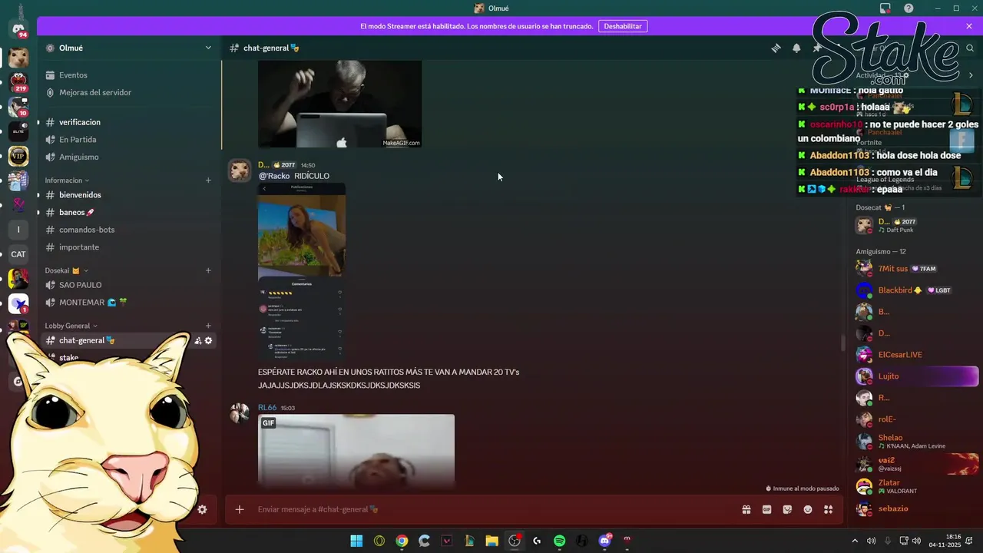Show hidden tray icons chevron

[855, 541]
